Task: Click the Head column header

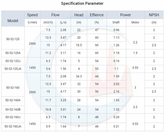Action: coord(79,15)
